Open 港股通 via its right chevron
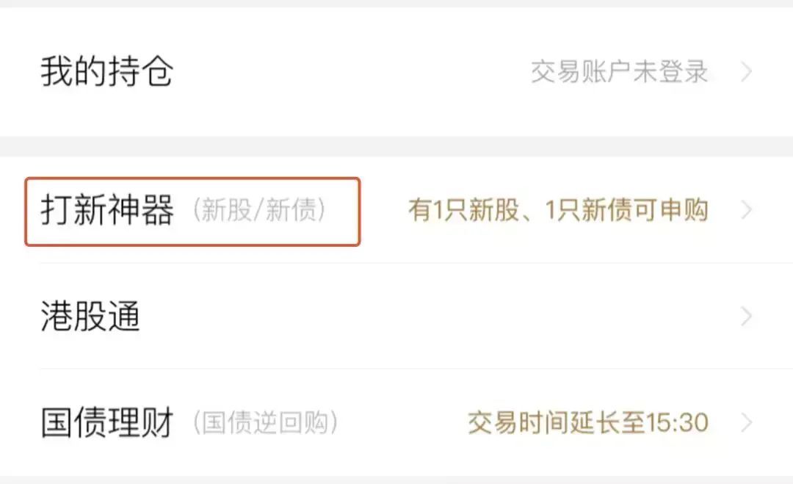 [747, 316]
